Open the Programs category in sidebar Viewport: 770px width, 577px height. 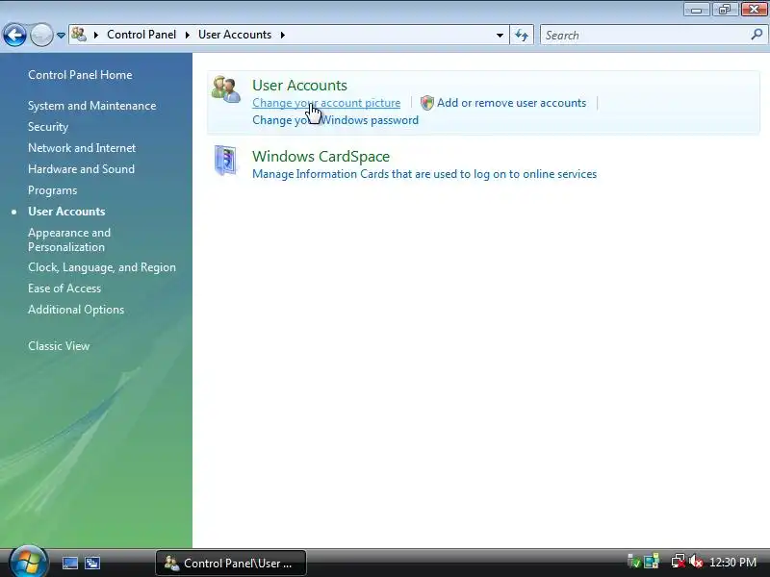tap(53, 190)
